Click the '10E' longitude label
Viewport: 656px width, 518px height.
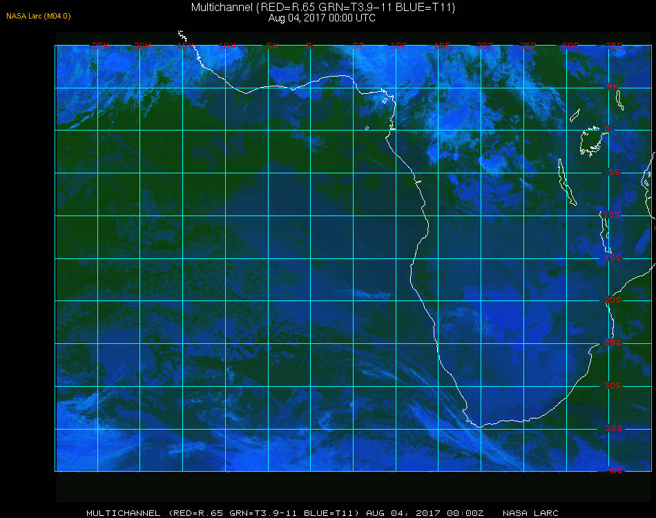point(398,46)
